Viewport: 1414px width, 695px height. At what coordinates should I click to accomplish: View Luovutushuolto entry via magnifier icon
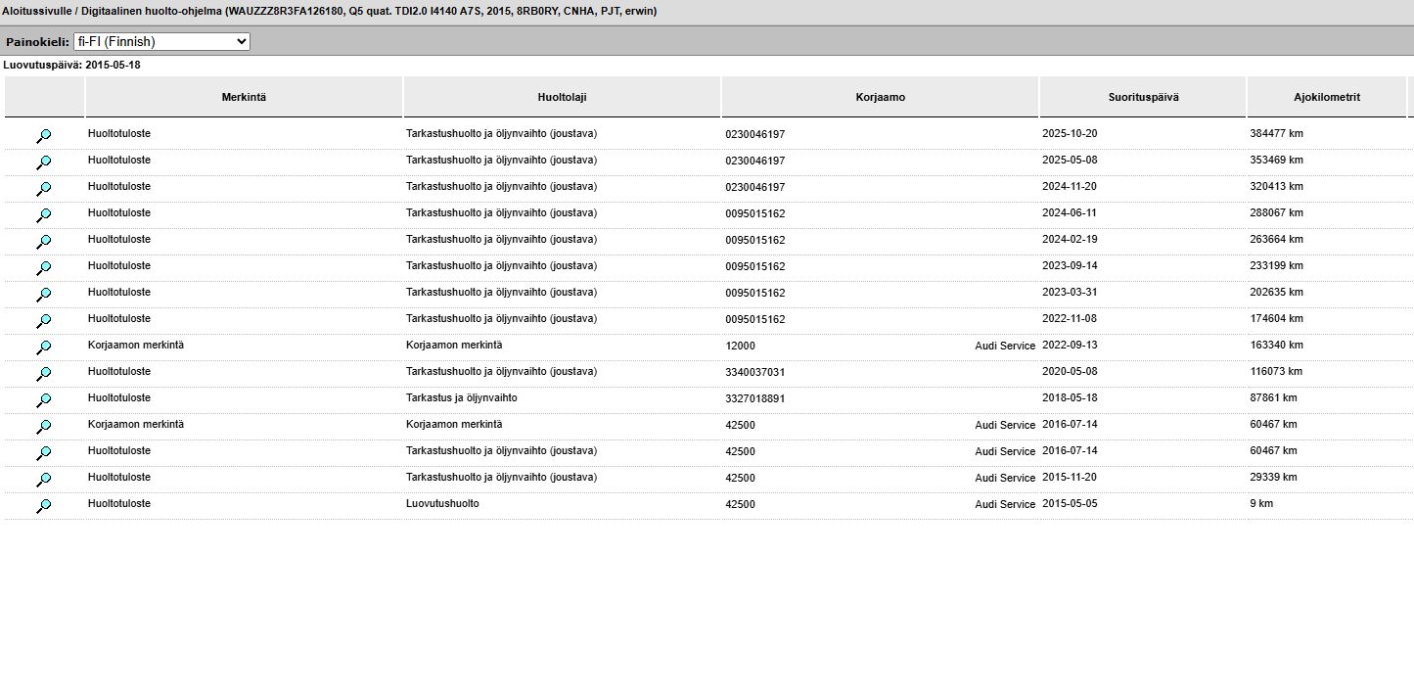[44, 506]
